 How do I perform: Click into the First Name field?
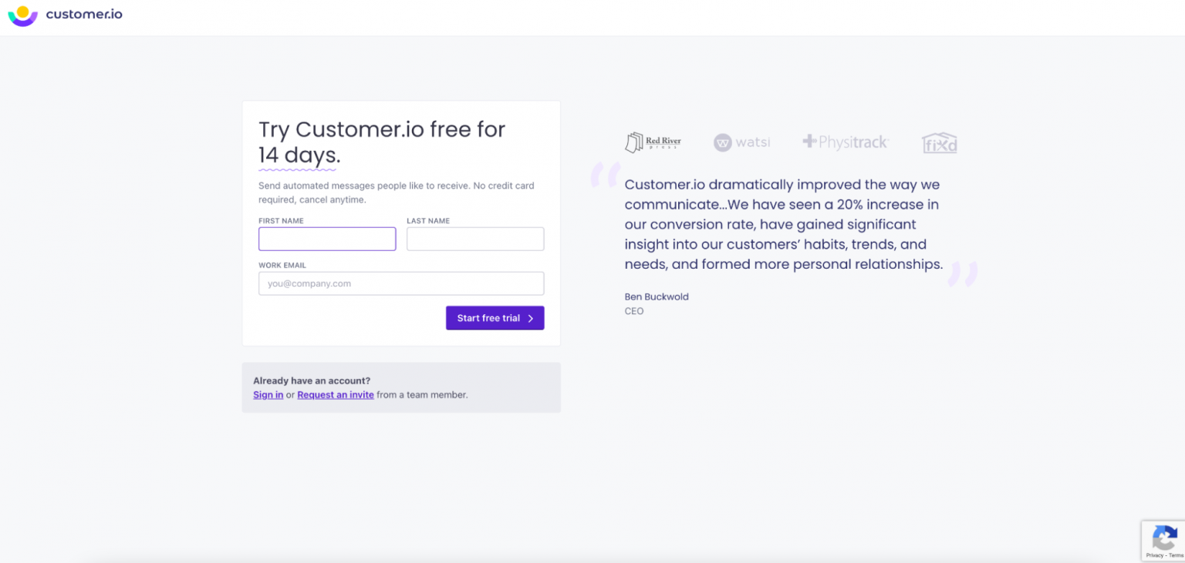click(x=326, y=239)
